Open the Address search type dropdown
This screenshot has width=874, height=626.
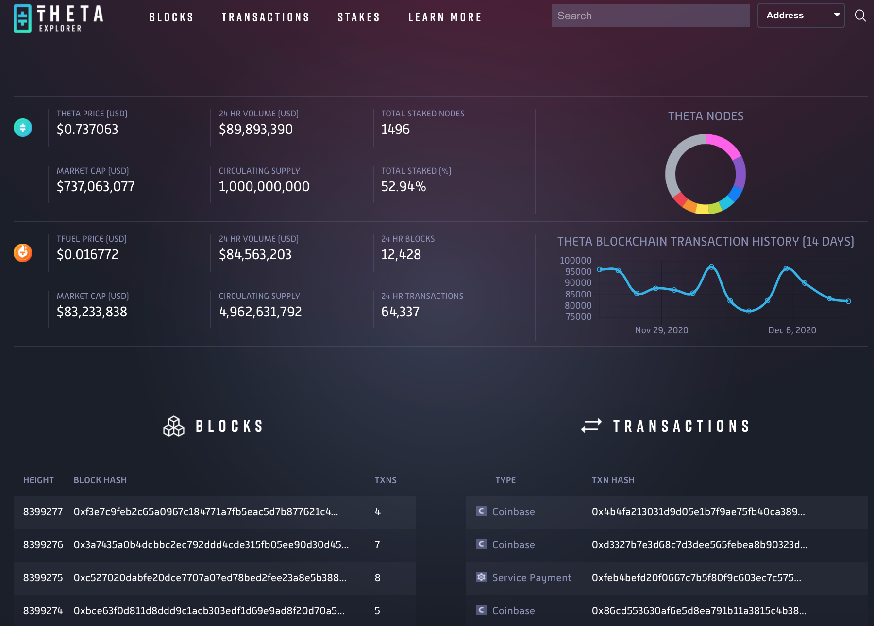(801, 16)
